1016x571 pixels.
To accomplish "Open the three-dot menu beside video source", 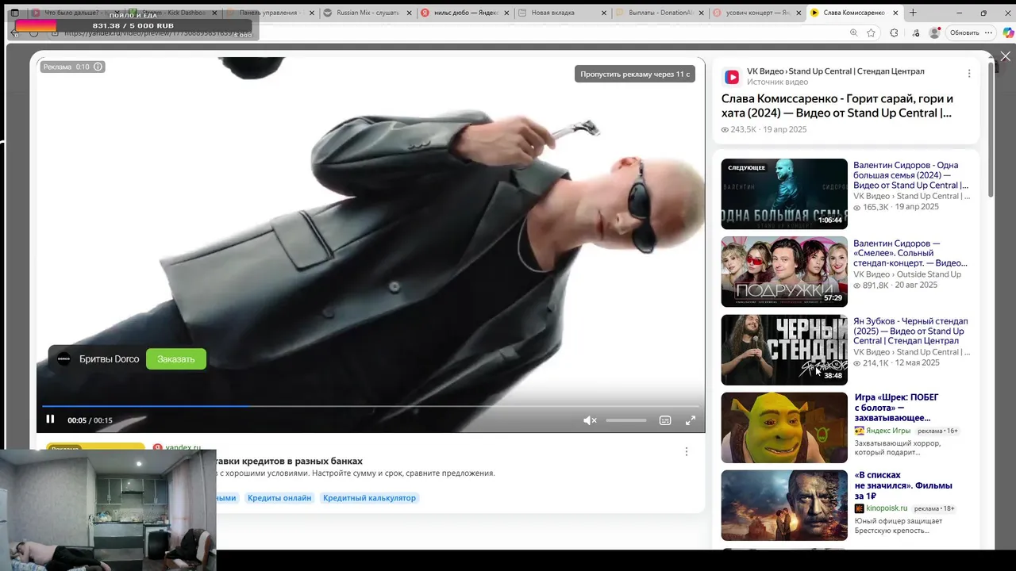I will [968, 74].
